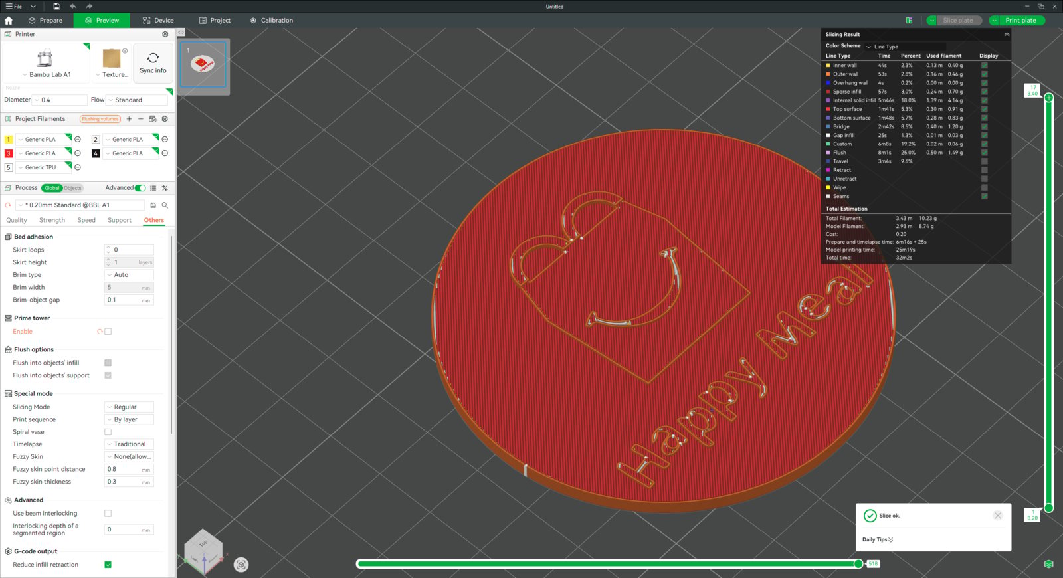The width and height of the screenshot is (1063, 578).
Task: Open the nozzle Diameter dropdown
Action: 60,100
